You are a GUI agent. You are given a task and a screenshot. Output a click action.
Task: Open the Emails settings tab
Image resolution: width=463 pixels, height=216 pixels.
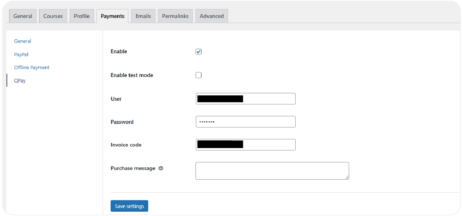click(143, 16)
